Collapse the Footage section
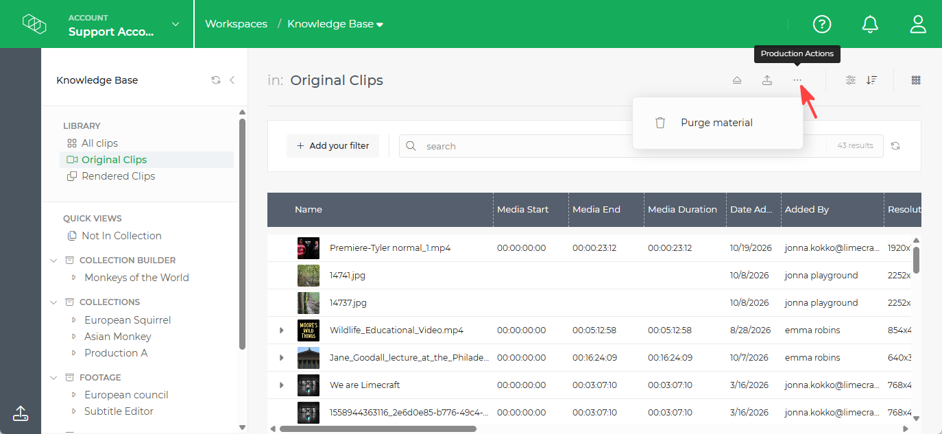This screenshot has width=942, height=434. 53,378
